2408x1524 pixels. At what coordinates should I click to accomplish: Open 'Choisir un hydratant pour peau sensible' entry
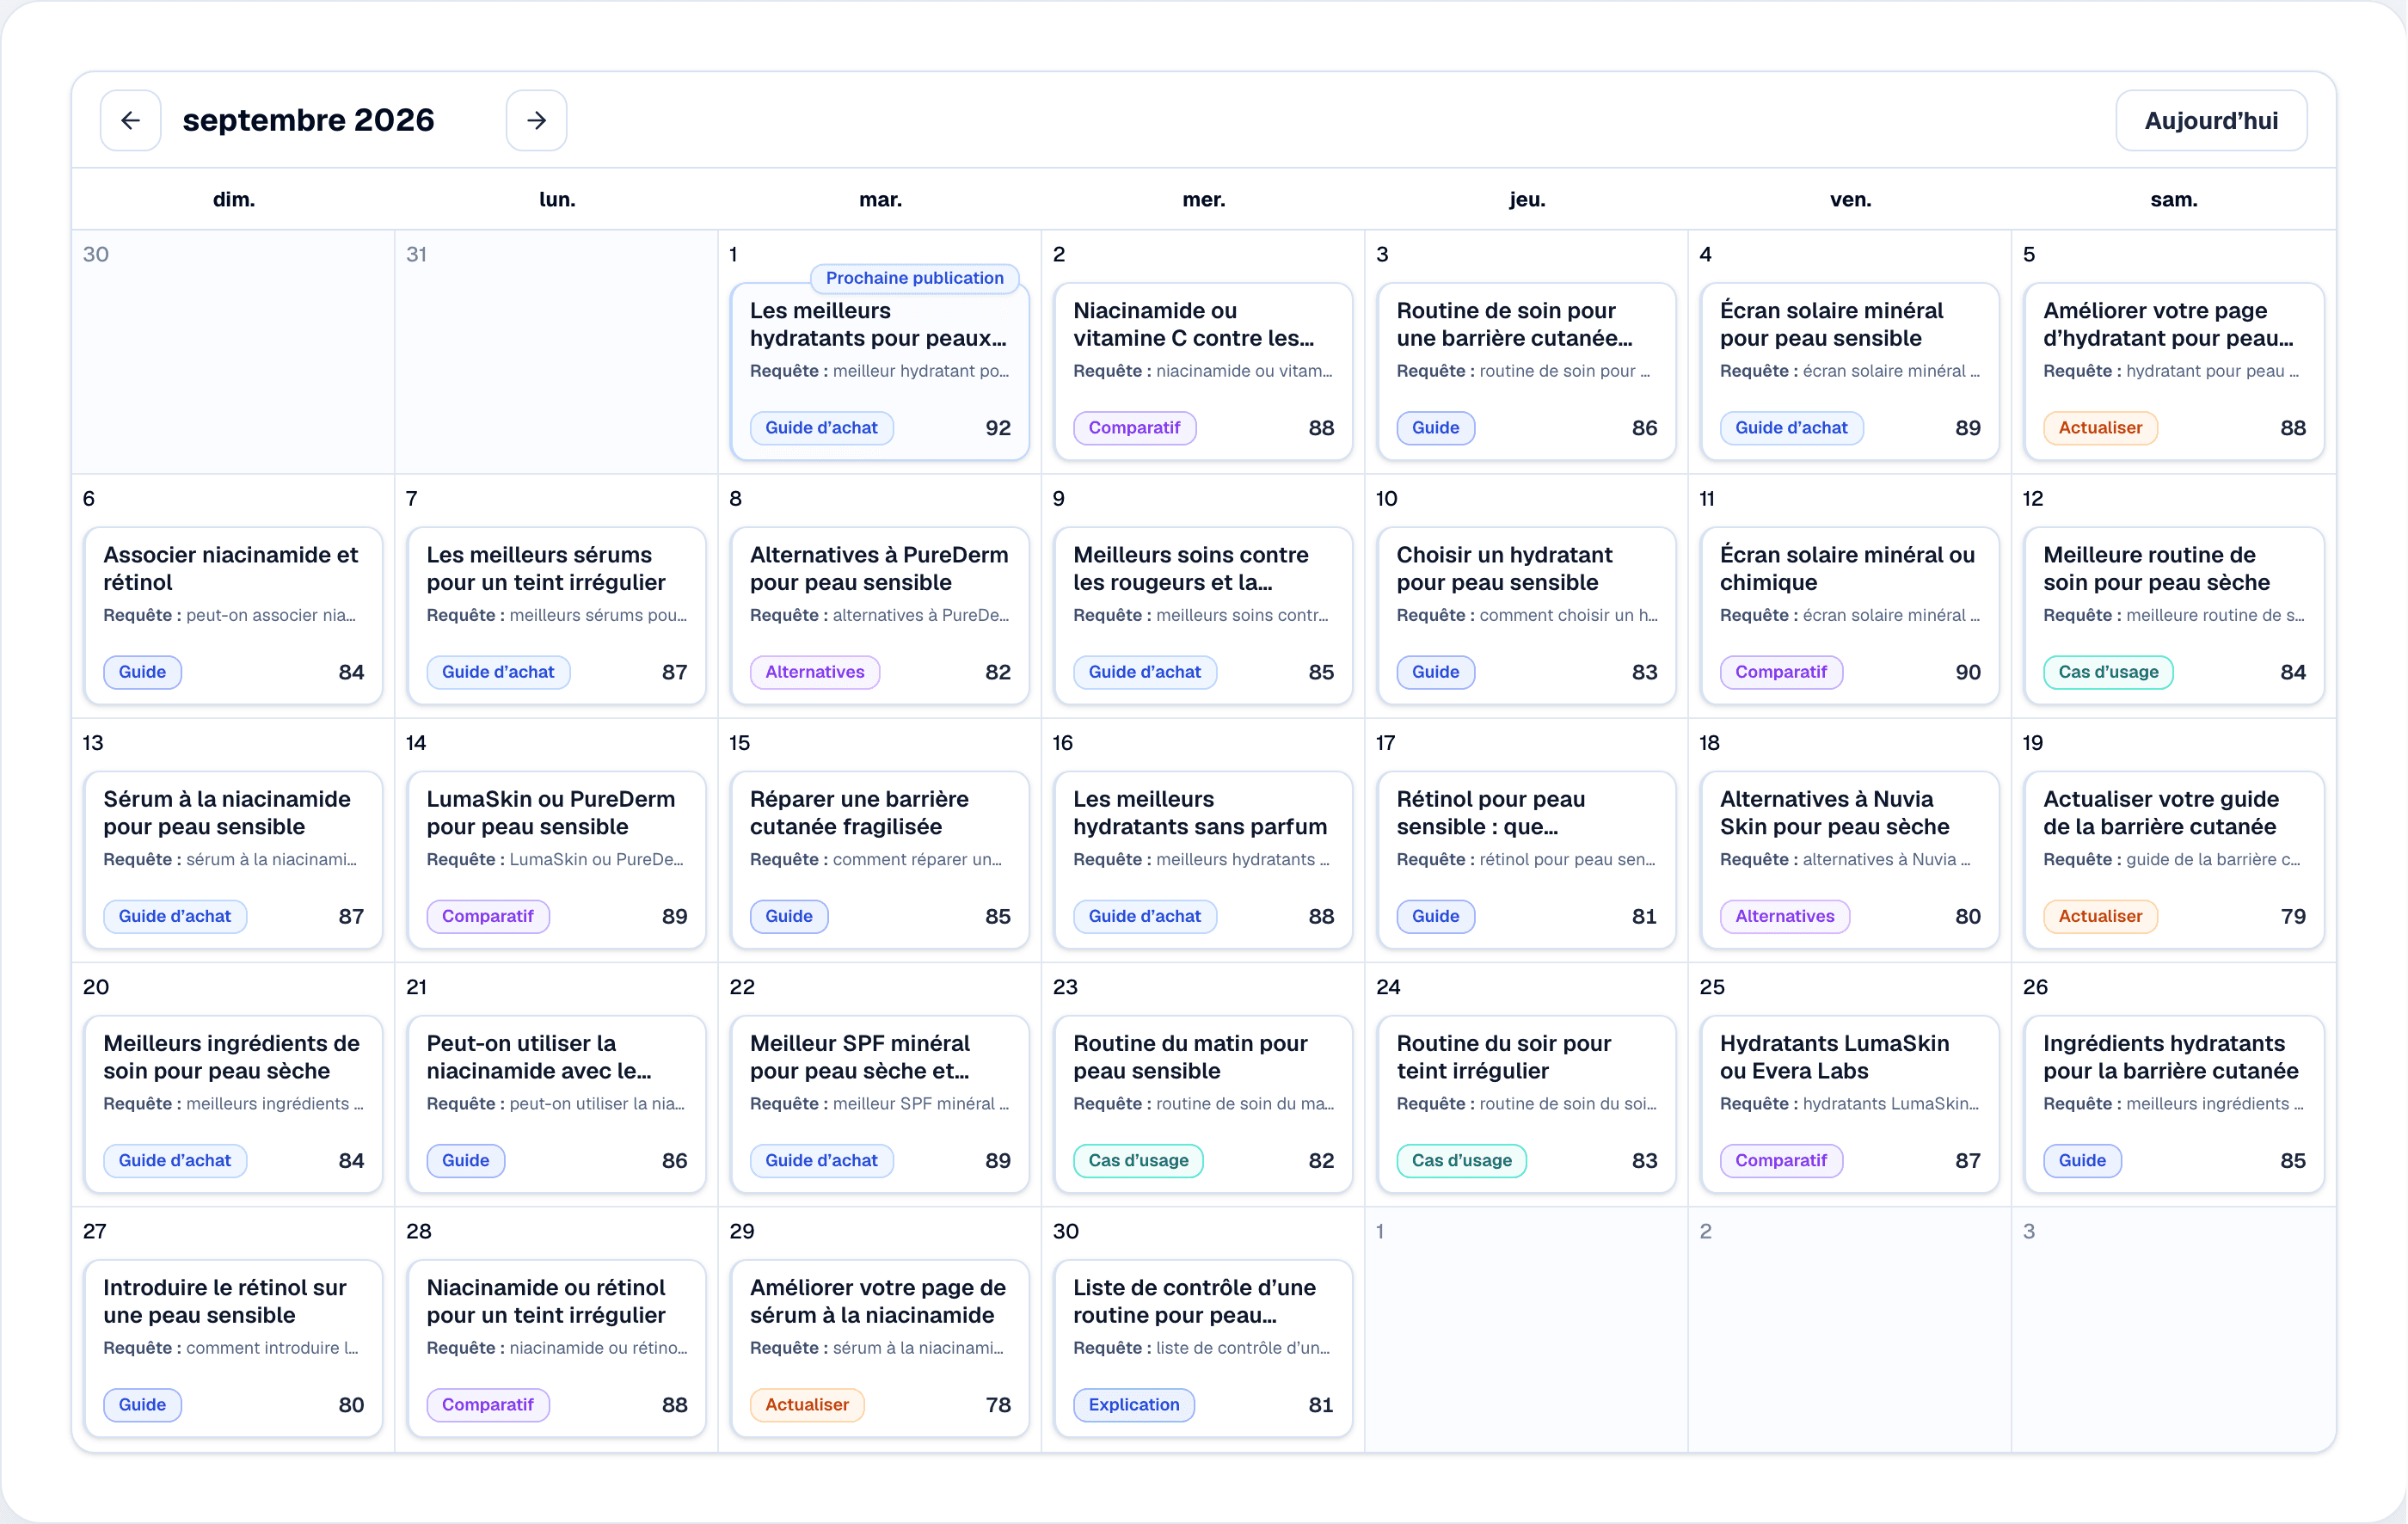point(1526,615)
